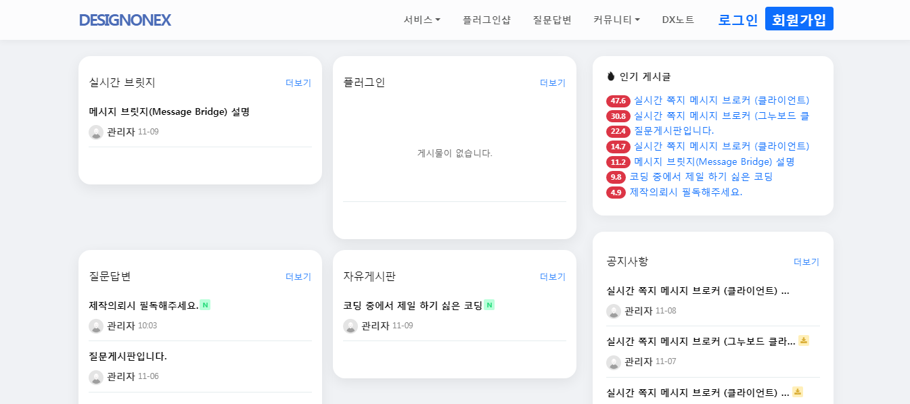The height and width of the screenshot is (404, 910).
Task: Expand the 커뮤니티 dropdown menu
Action: click(616, 20)
